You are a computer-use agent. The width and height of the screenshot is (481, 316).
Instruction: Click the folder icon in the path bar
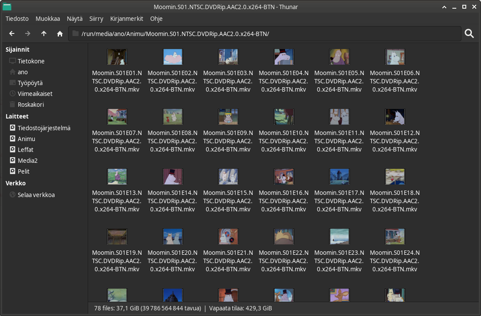point(76,33)
